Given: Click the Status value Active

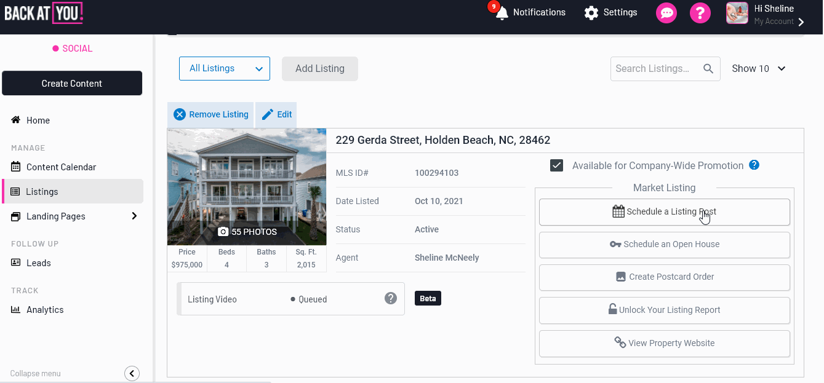Looking at the screenshot, I should [x=426, y=229].
